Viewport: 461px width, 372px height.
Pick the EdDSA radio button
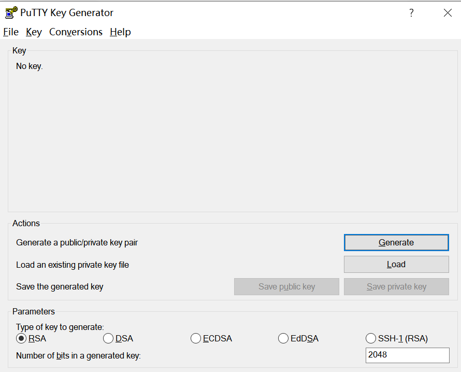point(283,339)
